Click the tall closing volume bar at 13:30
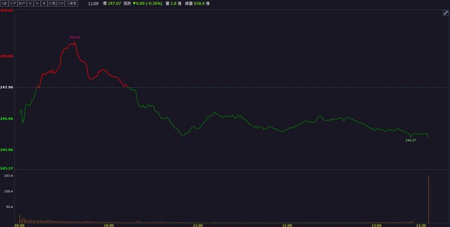 pyautogui.click(x=429, y=199)
